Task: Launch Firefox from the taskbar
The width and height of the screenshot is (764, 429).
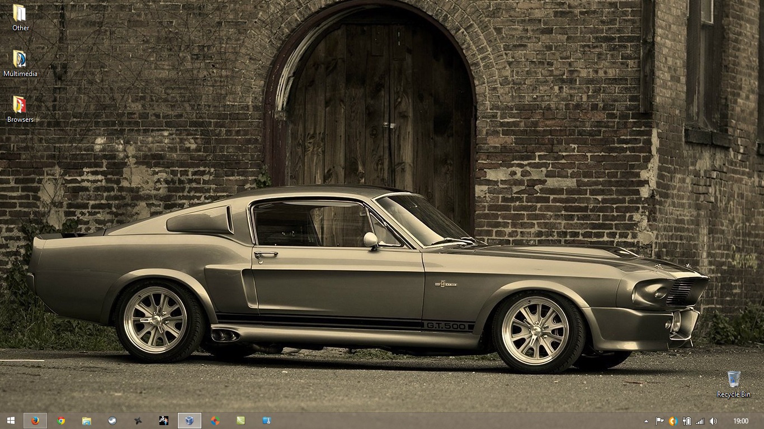Action: 35,421
